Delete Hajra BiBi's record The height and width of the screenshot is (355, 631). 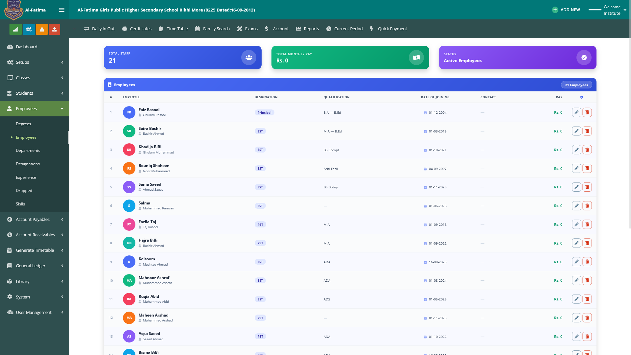[x=587, y=243]
